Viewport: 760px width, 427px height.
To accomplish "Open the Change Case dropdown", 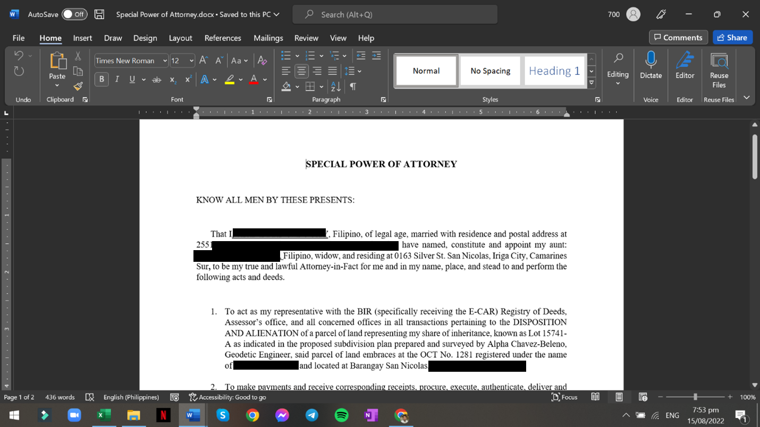I will pyautogui.click(x=239, y=61).
